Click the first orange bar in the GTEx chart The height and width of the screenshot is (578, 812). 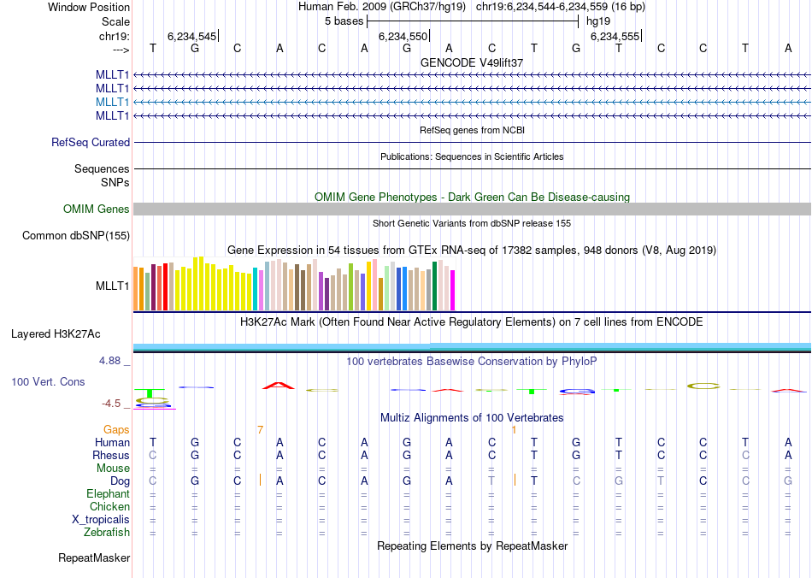[136, 288]
